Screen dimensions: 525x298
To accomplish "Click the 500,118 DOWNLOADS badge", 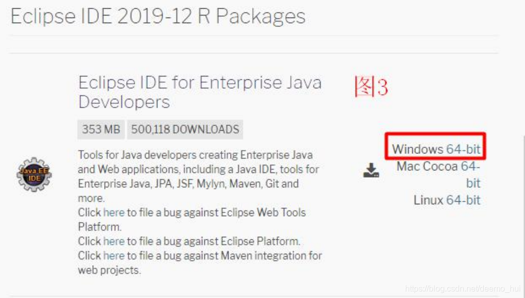I will [x=185, y=129].
